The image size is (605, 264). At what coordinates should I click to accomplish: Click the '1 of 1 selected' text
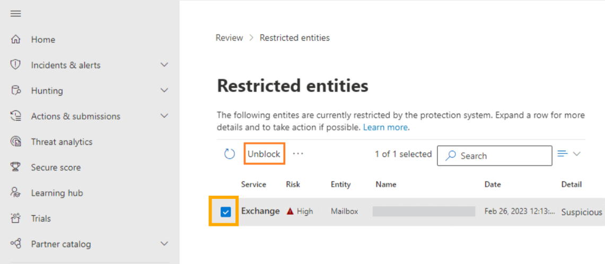coord(403,154)
